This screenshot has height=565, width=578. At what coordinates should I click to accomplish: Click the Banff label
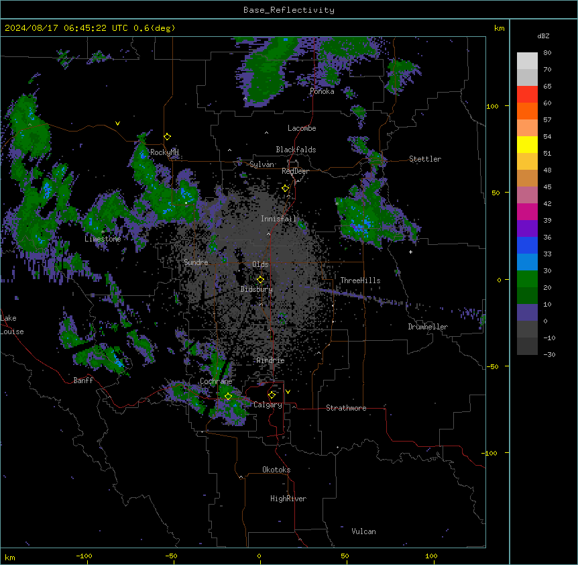point(83,380)
